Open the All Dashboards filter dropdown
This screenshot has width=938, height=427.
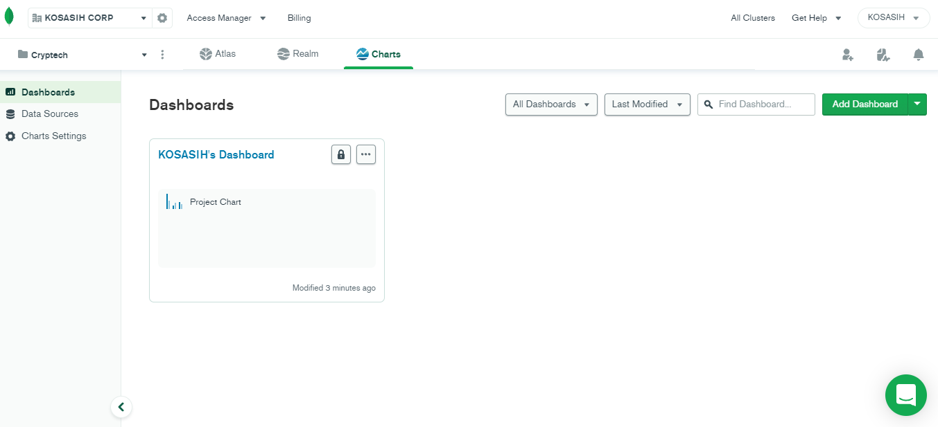coord(551,105)
